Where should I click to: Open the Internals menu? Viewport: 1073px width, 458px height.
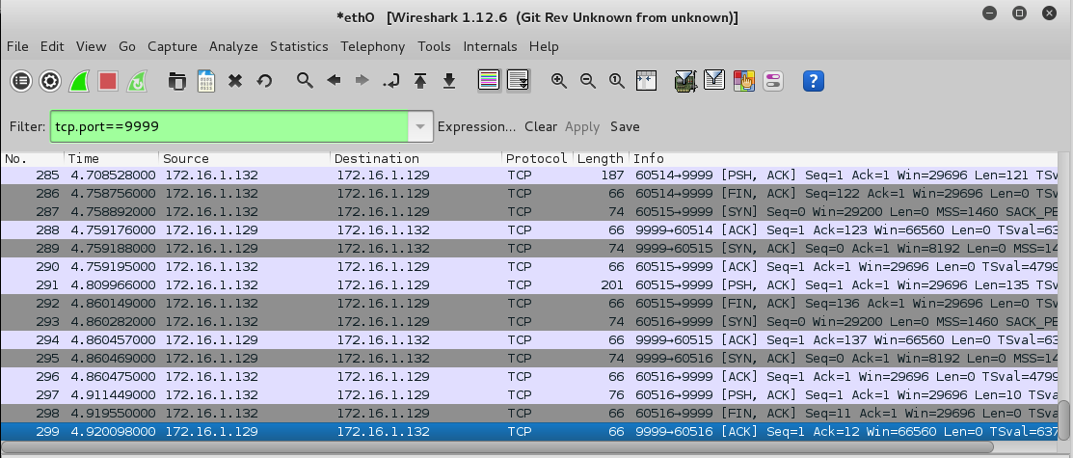click(x=490, y=46)
